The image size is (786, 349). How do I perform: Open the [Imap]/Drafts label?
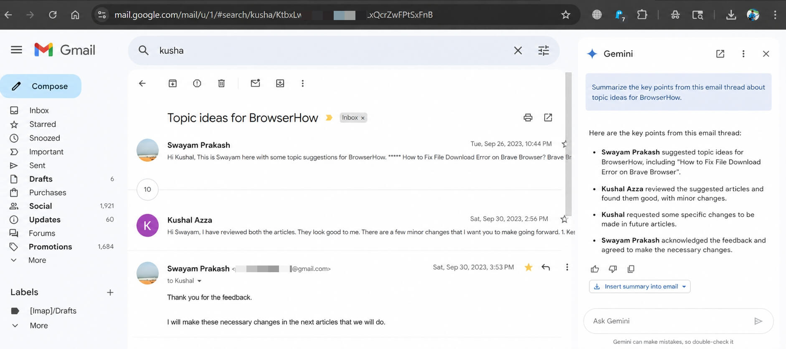coord(53,311)
